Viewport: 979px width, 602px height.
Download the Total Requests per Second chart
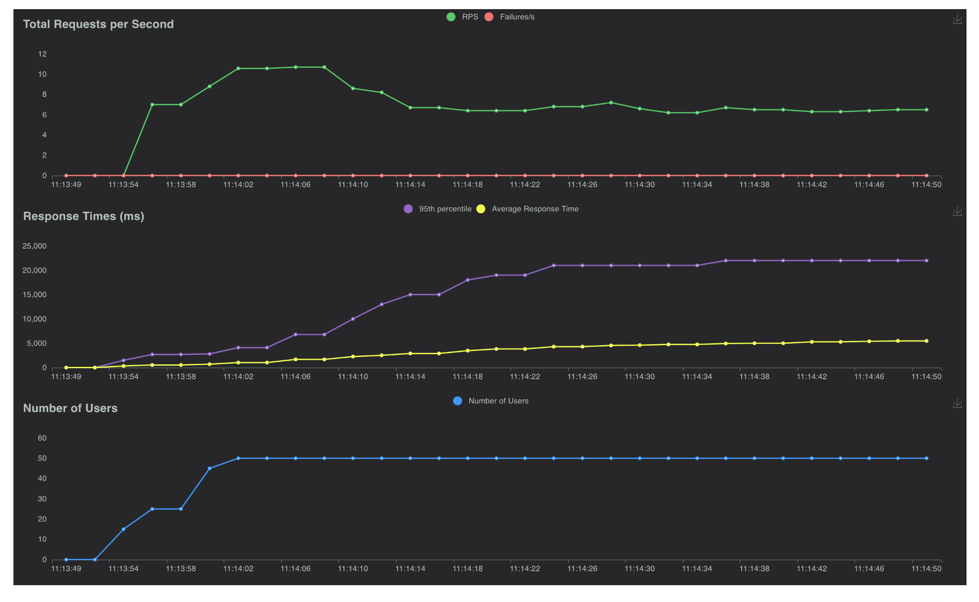[957, 19]
